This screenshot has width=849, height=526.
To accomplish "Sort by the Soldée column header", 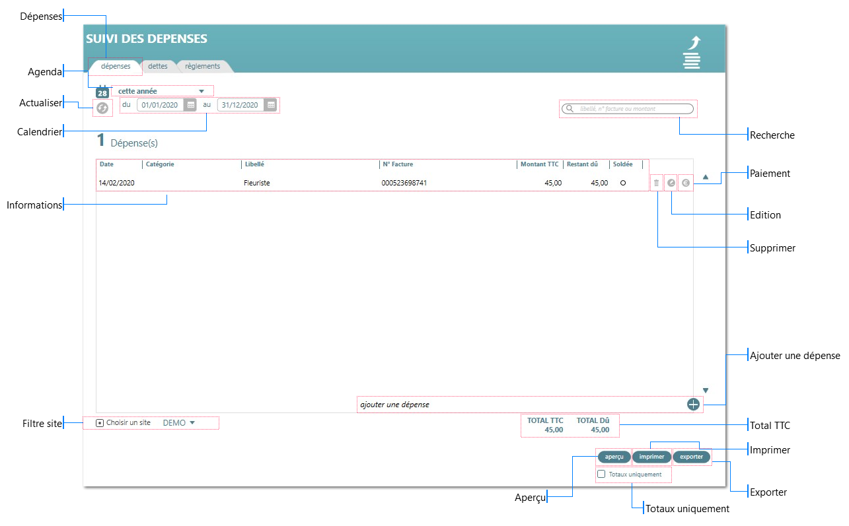I will [x=622, y=164].
